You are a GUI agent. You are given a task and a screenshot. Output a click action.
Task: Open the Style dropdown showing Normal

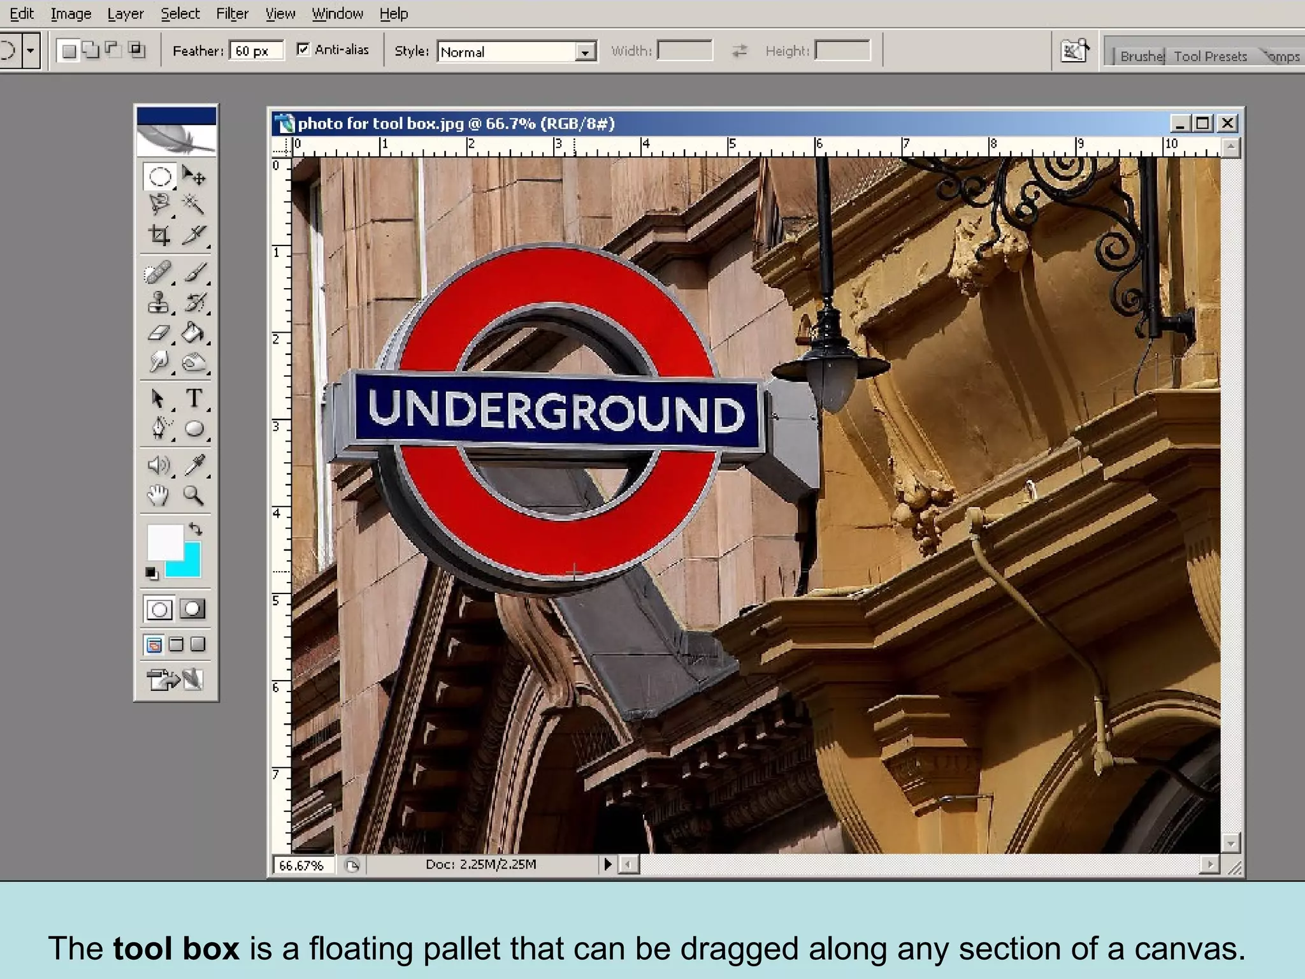[584, 52]
